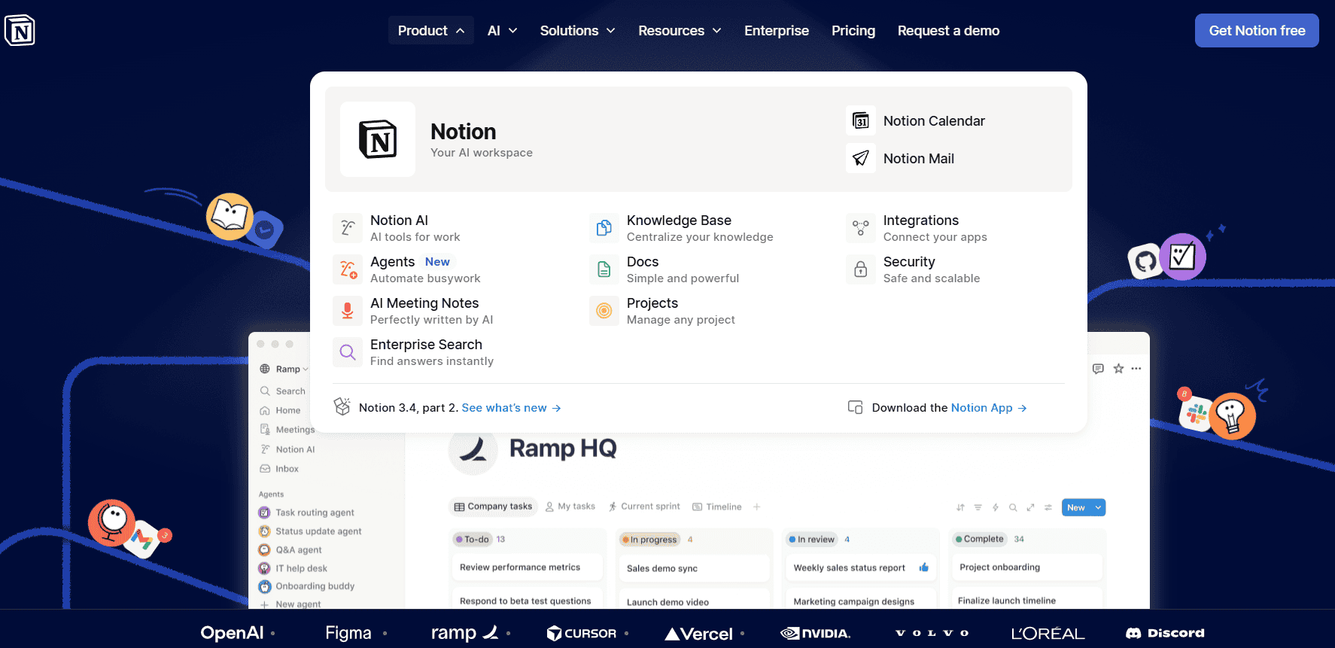Click the New badge beside Agents
The image size is (1335, 648).
pos(437,262)
